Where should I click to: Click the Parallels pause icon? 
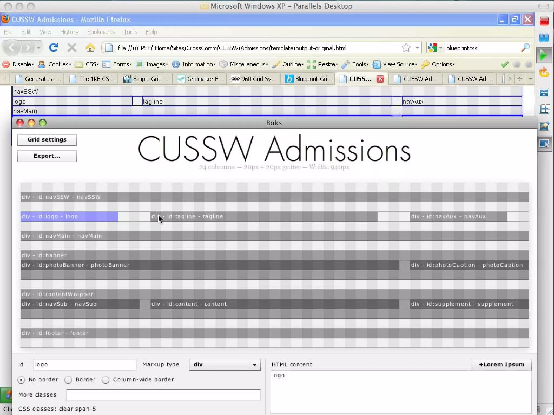point(544,38)
